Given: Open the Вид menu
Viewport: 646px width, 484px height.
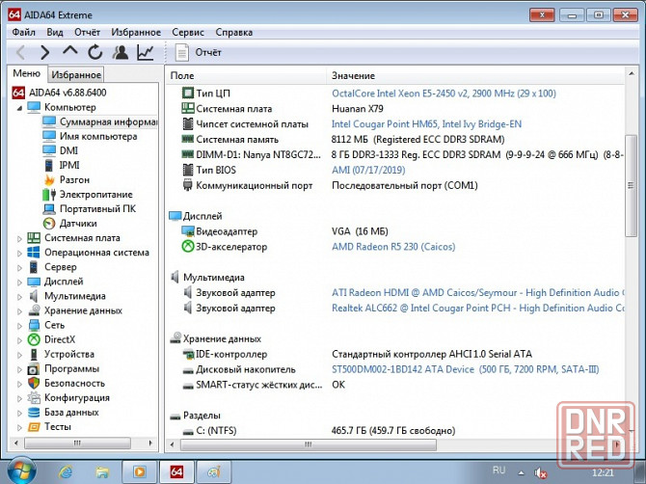Looking at the screenshot, I should tap(55, 32).
